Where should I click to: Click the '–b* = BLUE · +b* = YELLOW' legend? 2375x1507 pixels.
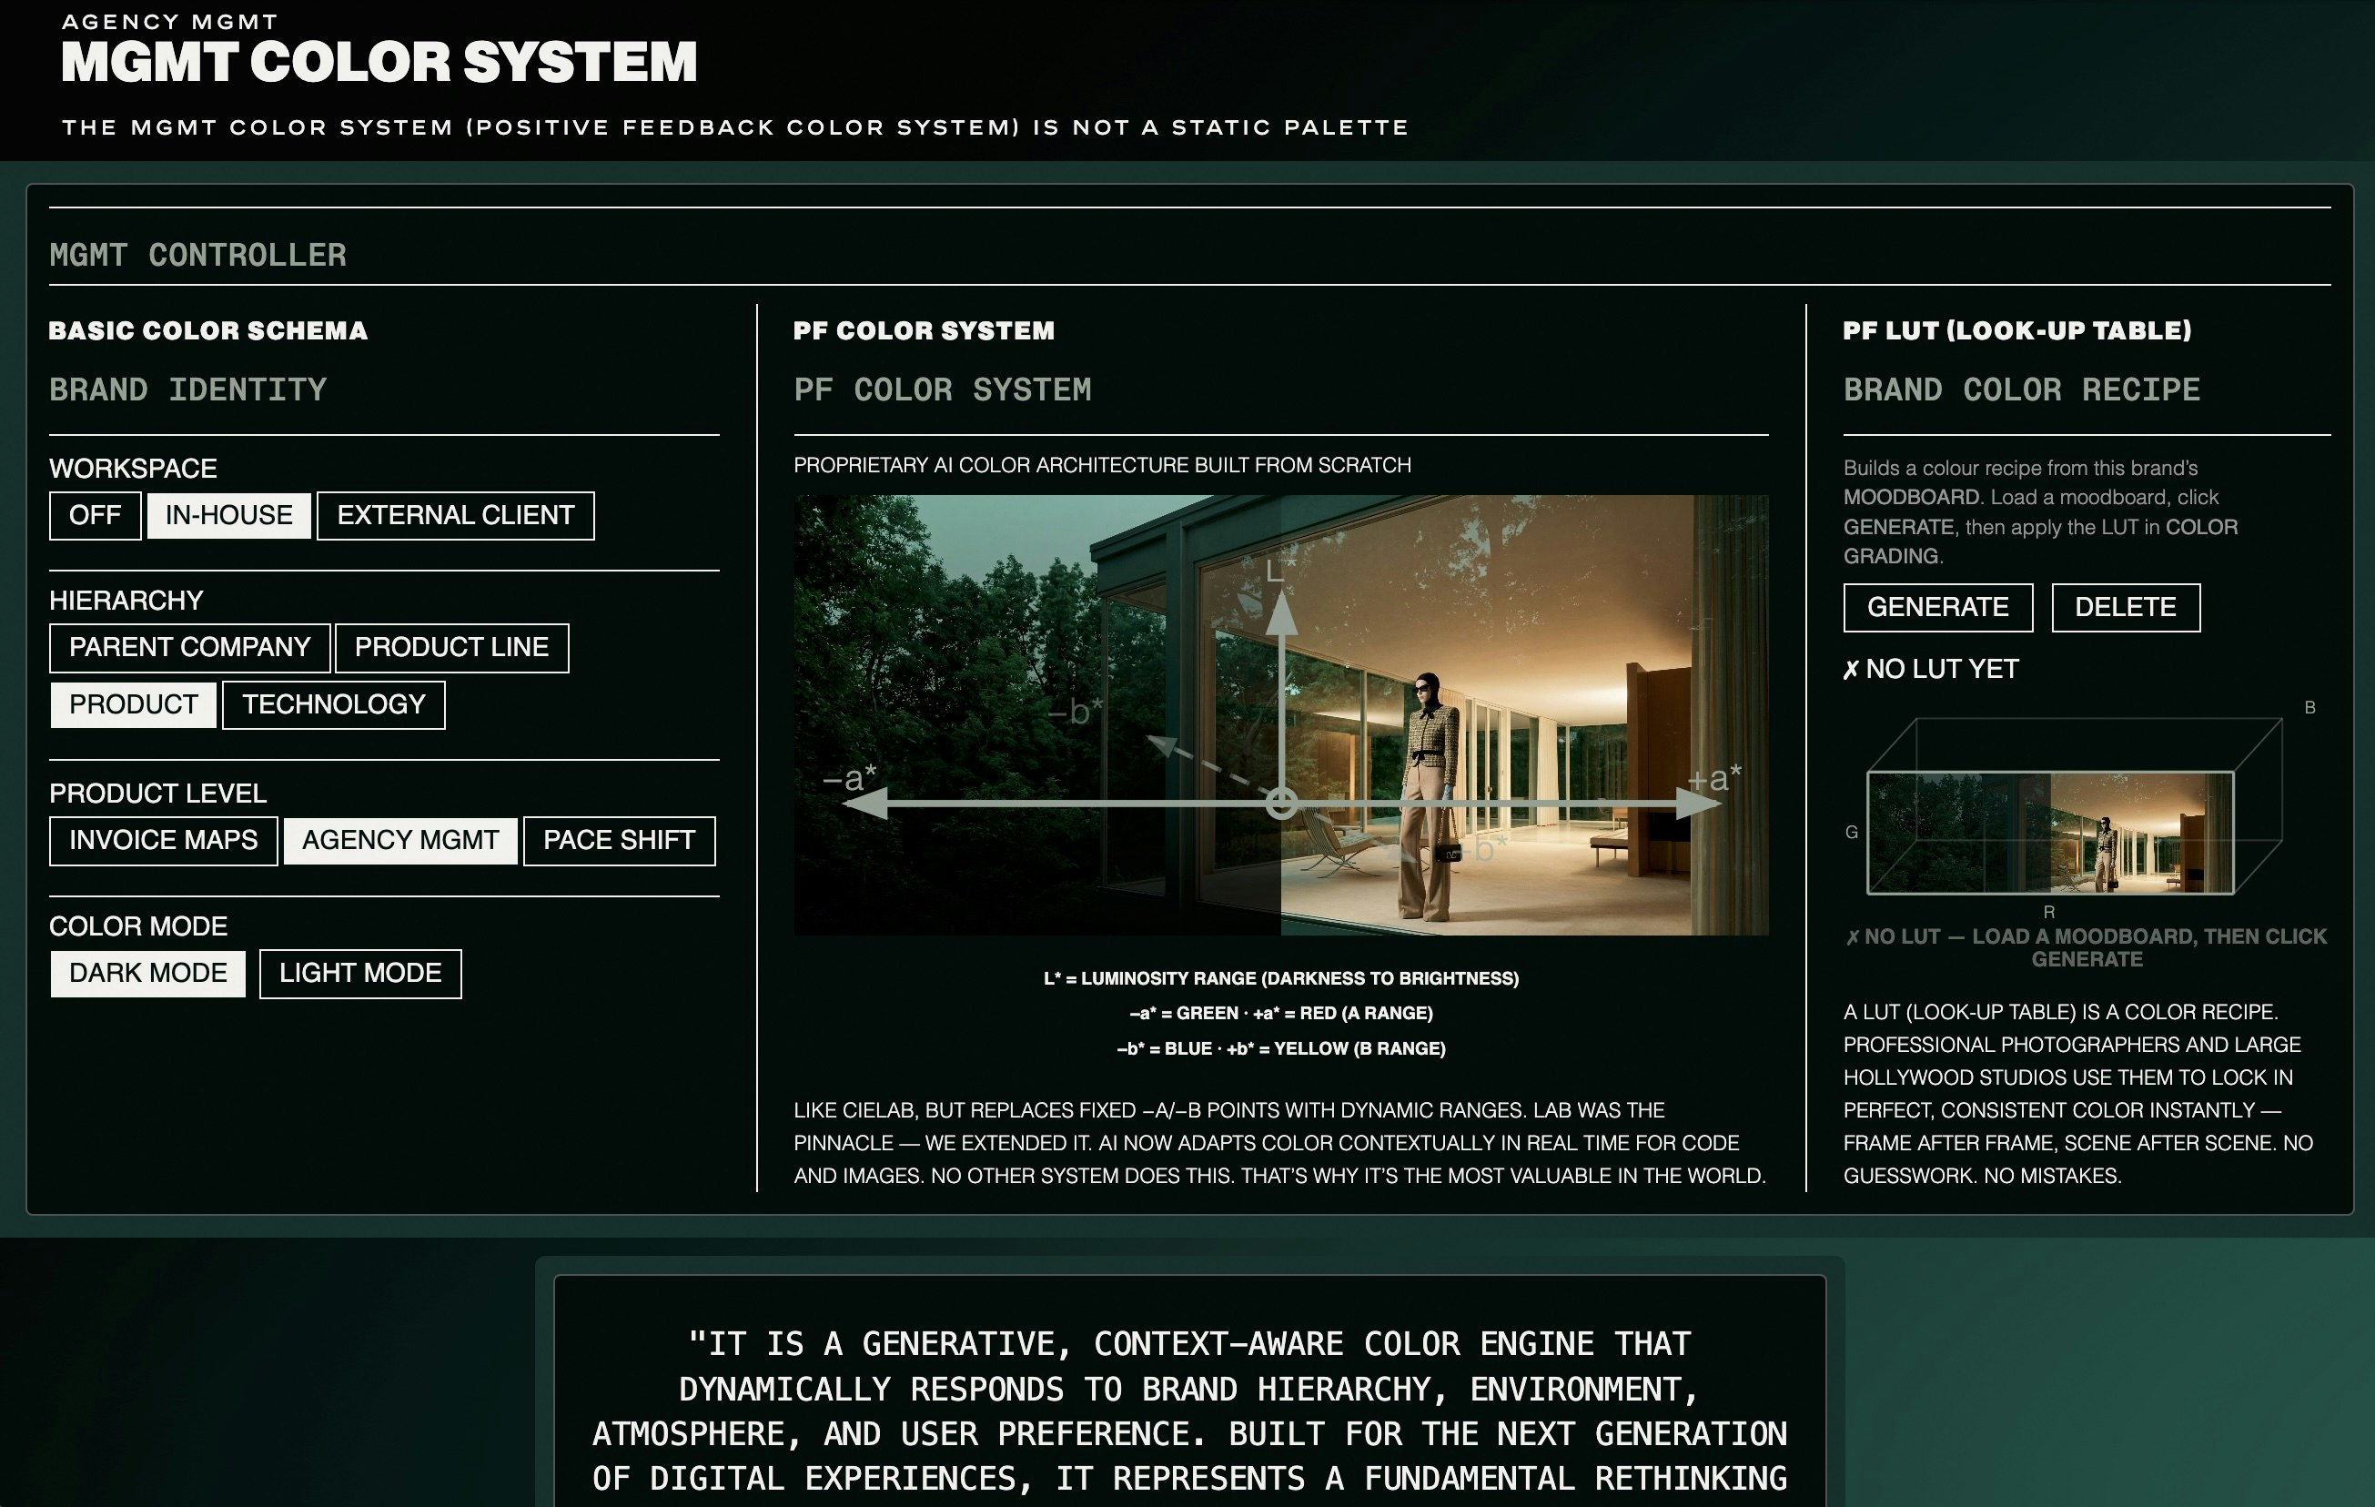coord(1281,1048)
